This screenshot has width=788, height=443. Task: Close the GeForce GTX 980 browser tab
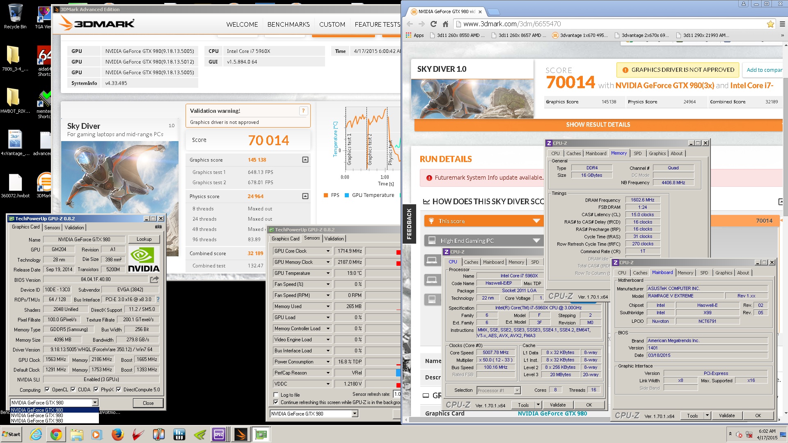pyautogui.click(x=480, y=11)
